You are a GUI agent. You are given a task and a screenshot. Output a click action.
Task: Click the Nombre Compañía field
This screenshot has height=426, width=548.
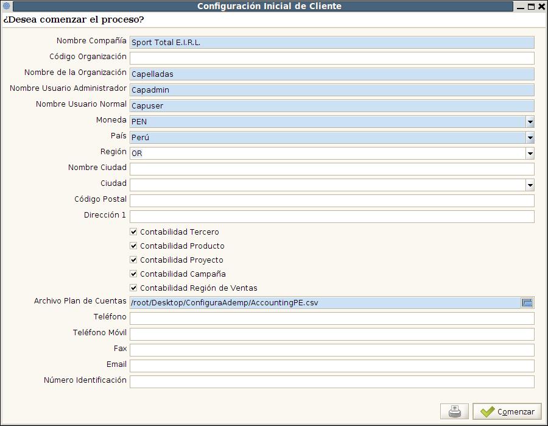point(332,42)
